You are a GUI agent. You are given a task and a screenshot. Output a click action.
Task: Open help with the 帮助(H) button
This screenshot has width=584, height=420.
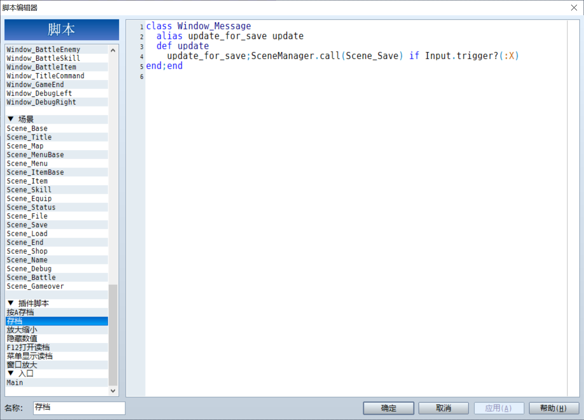tap(554, 408)
